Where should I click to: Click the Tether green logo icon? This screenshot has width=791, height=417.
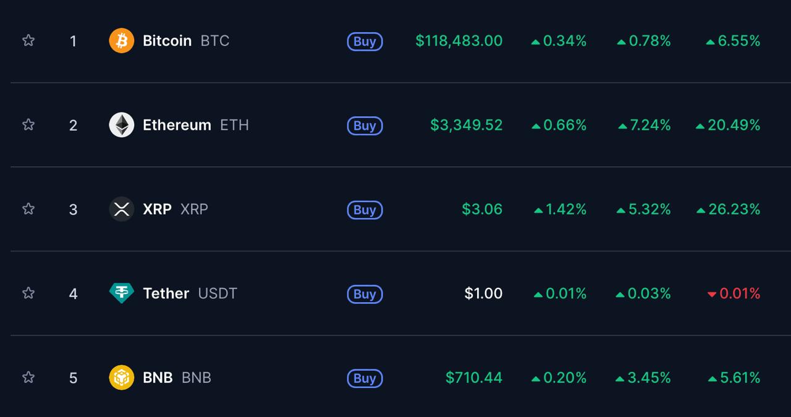[x=121, y=293]
